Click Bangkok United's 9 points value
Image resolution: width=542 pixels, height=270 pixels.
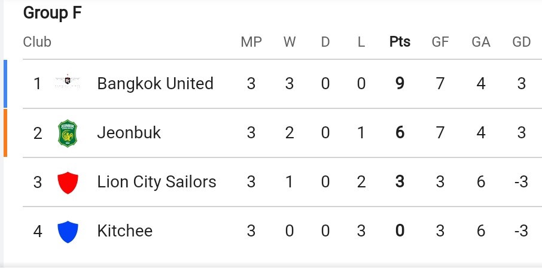coord(400,84)
